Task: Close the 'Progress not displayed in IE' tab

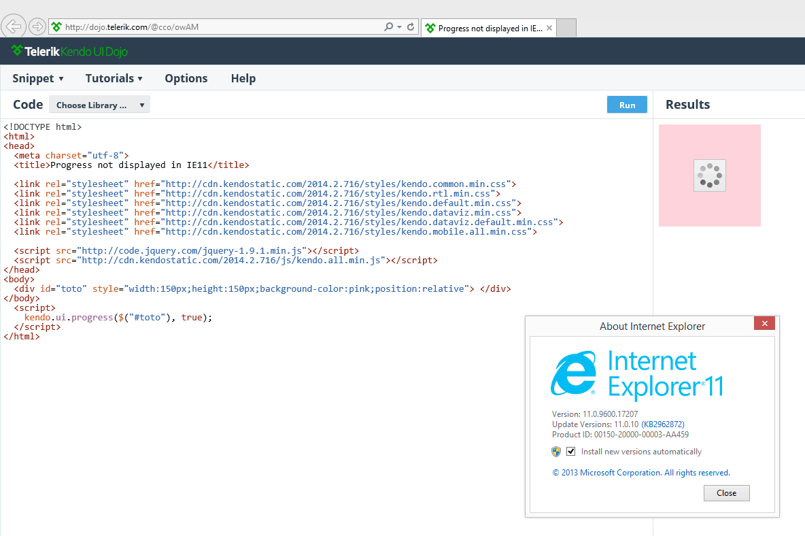Action: (549, 29)
